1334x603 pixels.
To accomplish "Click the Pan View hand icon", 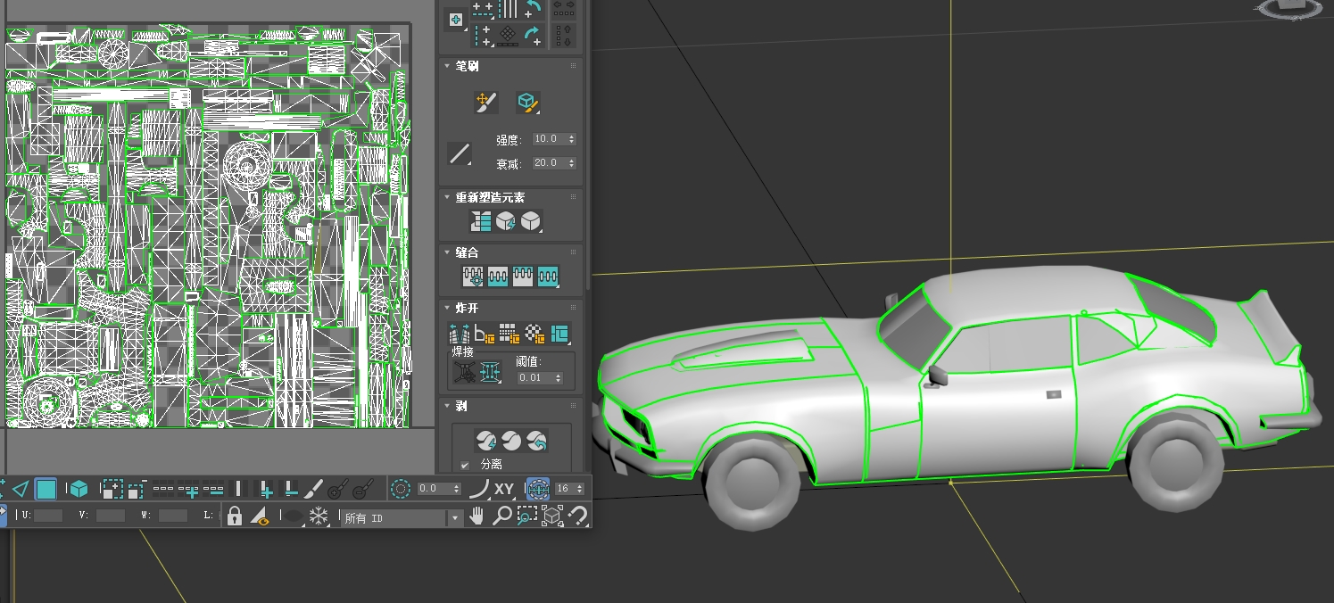I will click(x=477, y=516).
